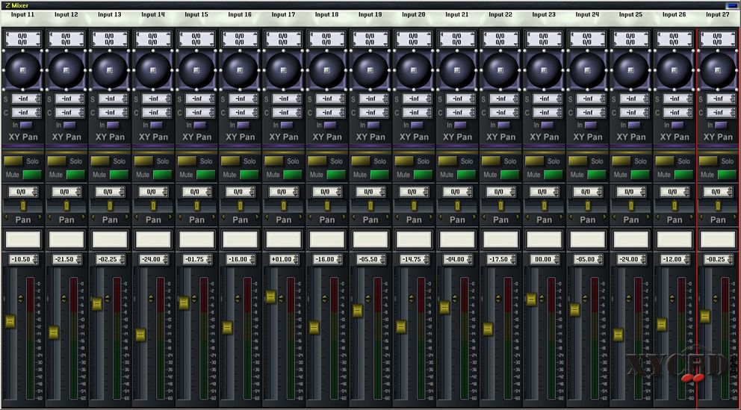Select the Input 23 channel header
The image size is (741, 410).
tap(545, 15)
